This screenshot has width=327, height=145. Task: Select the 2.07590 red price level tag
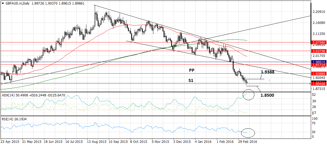pyautogui.click(x=319, y=42)
